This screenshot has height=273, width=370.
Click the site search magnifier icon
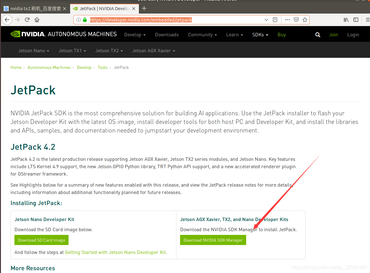point(318,35)
